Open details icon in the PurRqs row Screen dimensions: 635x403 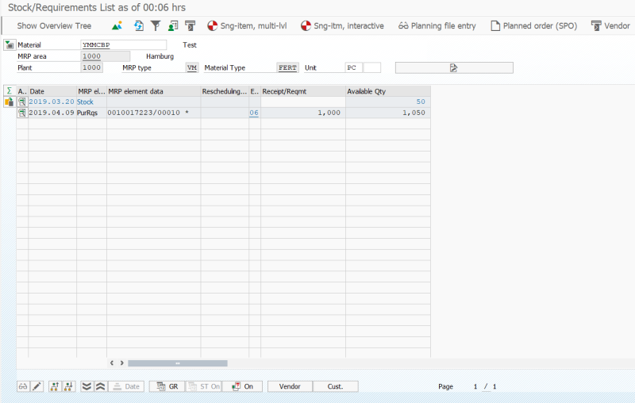(x=22, y=113)
